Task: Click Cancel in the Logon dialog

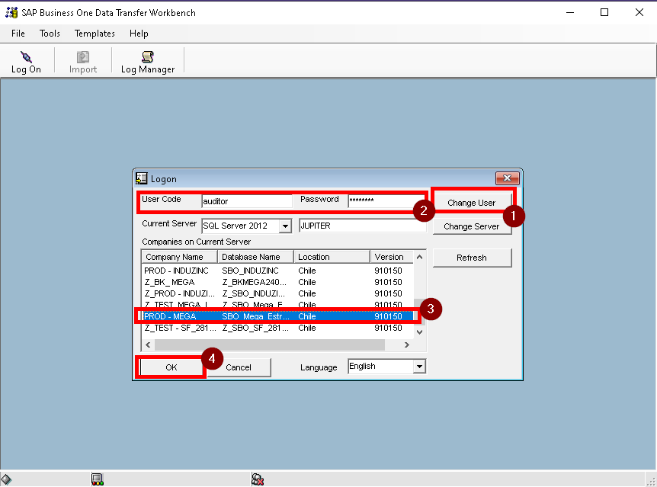Action: tap(239, 367)
